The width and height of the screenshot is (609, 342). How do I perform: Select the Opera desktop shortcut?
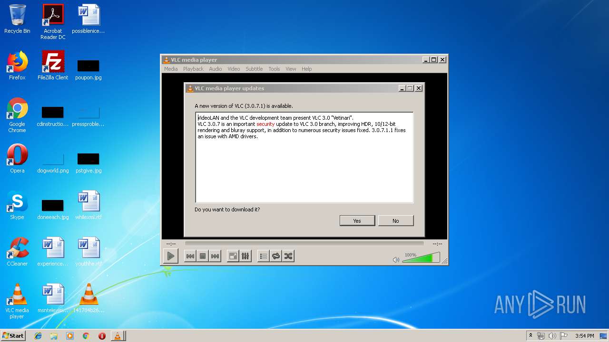coord(17,159)
